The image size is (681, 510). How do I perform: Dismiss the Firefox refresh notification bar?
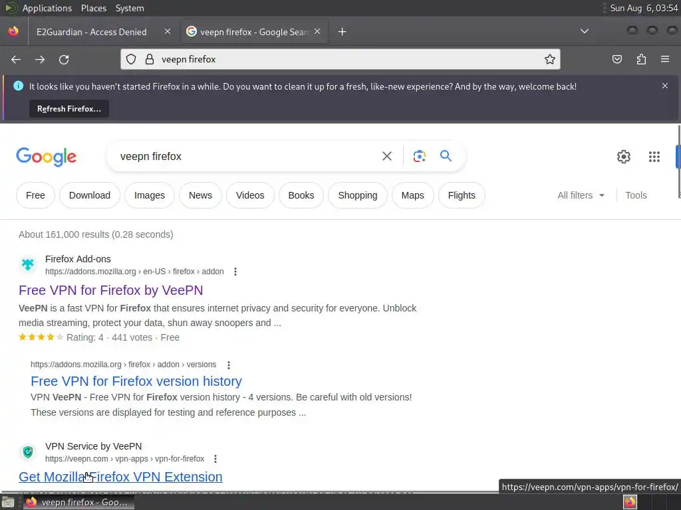pos(665,86)
